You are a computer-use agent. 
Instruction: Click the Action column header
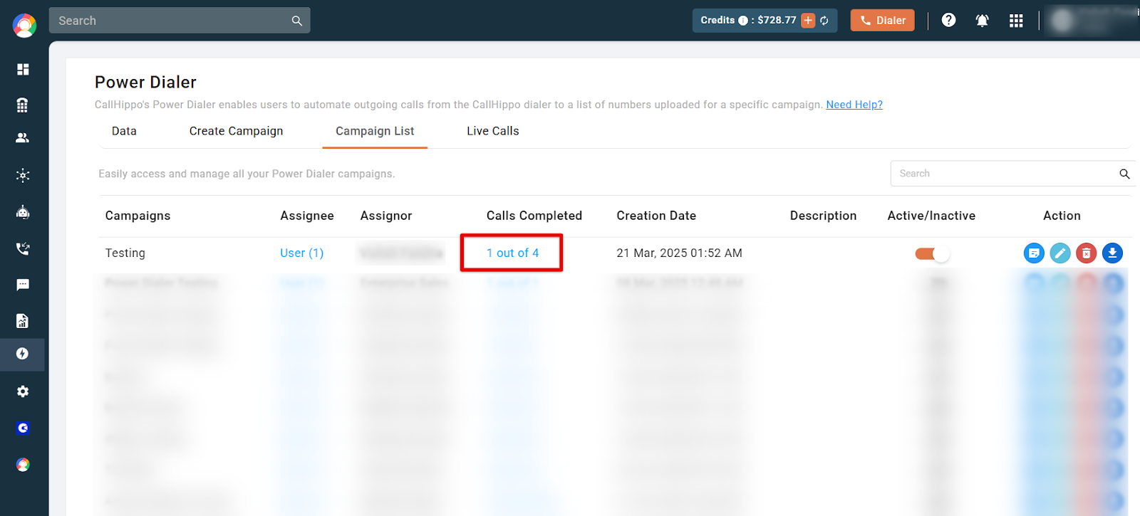[x=1062, y=216]
